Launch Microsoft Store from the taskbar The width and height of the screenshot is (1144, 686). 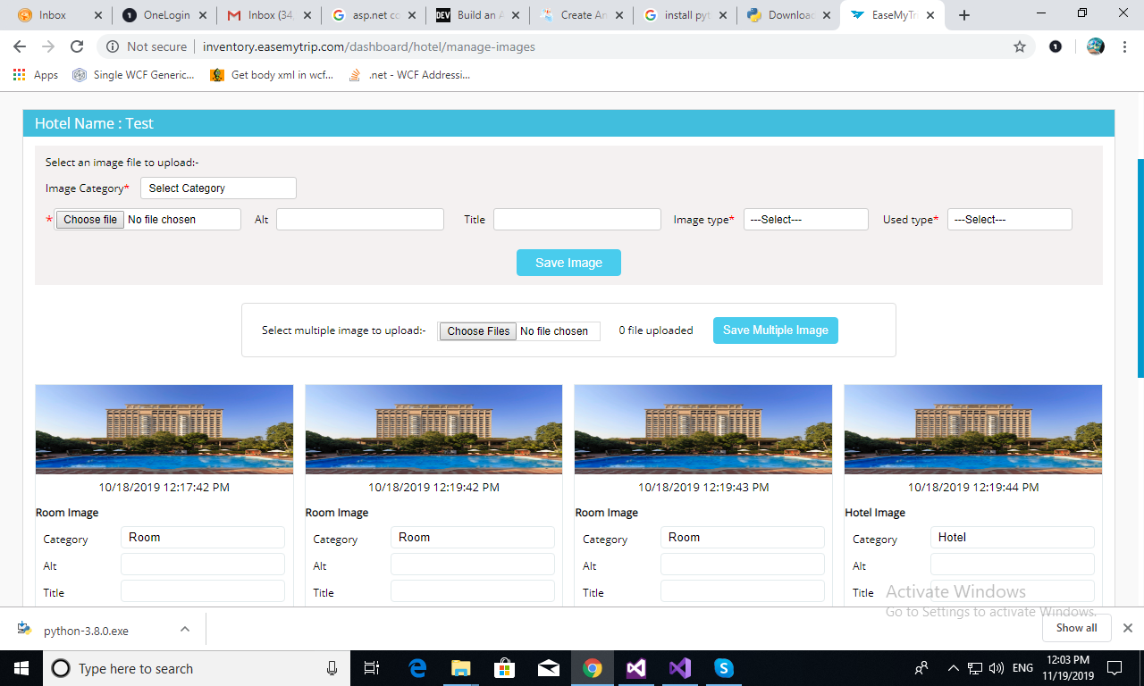click(x=504, y=668)
